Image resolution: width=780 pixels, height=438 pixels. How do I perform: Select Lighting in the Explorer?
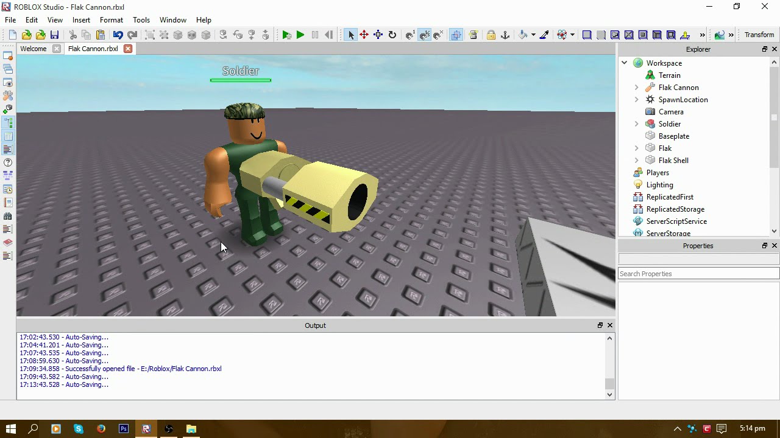659,185
